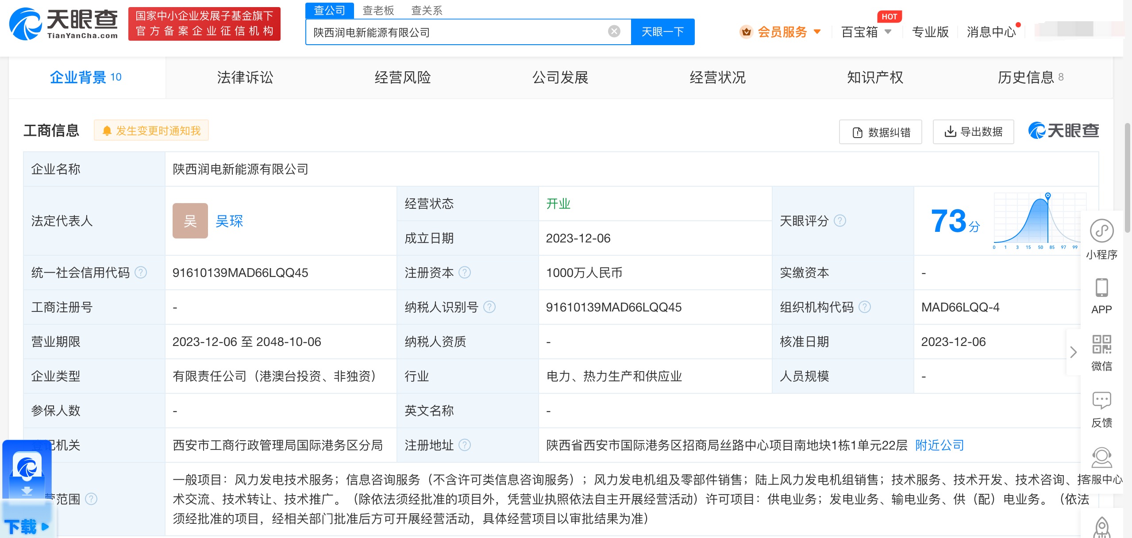Expand the 会员服务 dropdown arrow
This screenshot has height=538, width=1132.
(x=817, y=32)
